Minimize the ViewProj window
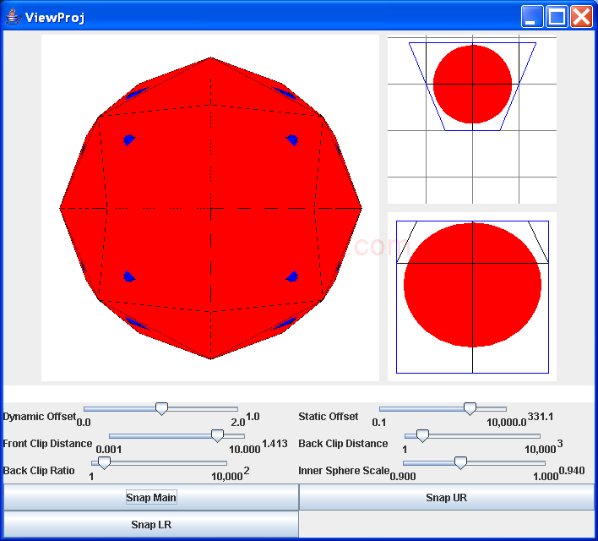The image size is (598, 541). [x=532, y=17]
